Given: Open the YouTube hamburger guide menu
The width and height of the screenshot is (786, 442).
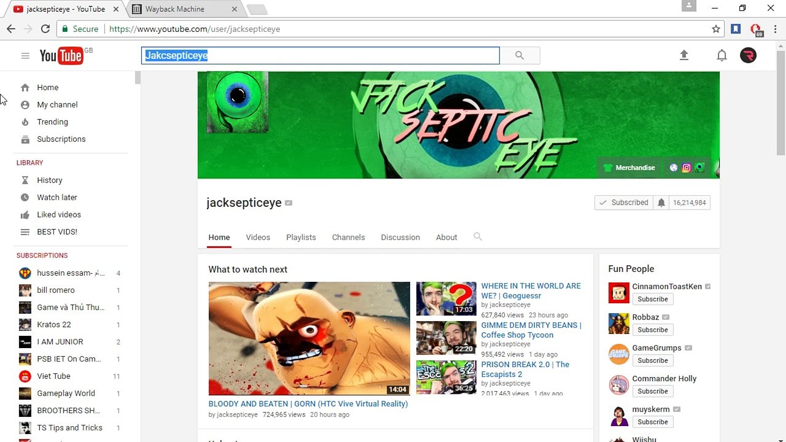Looking at the screenshot, I should click(25, 56).
